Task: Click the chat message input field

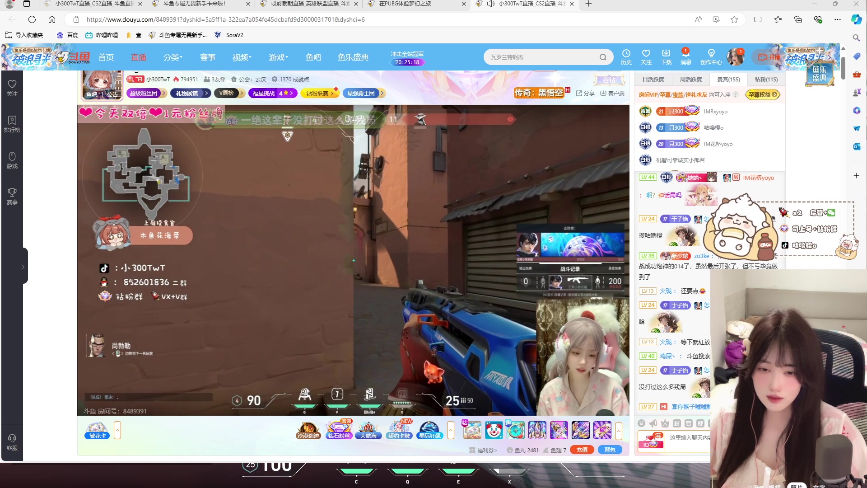Action: point(689,437)
